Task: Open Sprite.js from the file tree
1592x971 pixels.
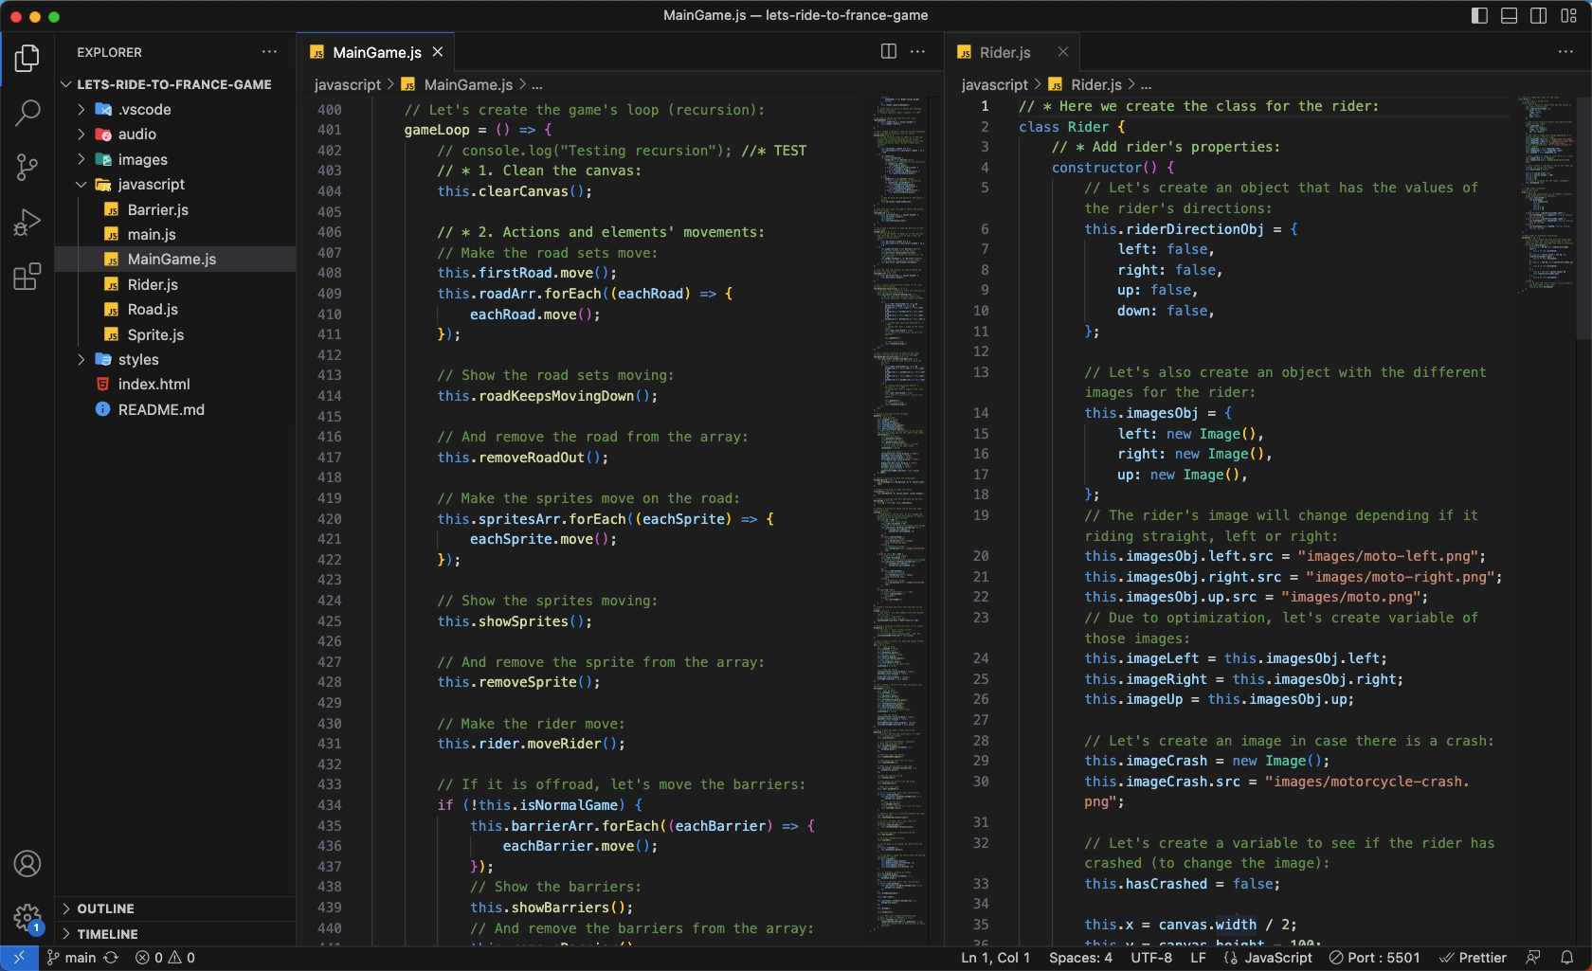Action: point(174,335)
